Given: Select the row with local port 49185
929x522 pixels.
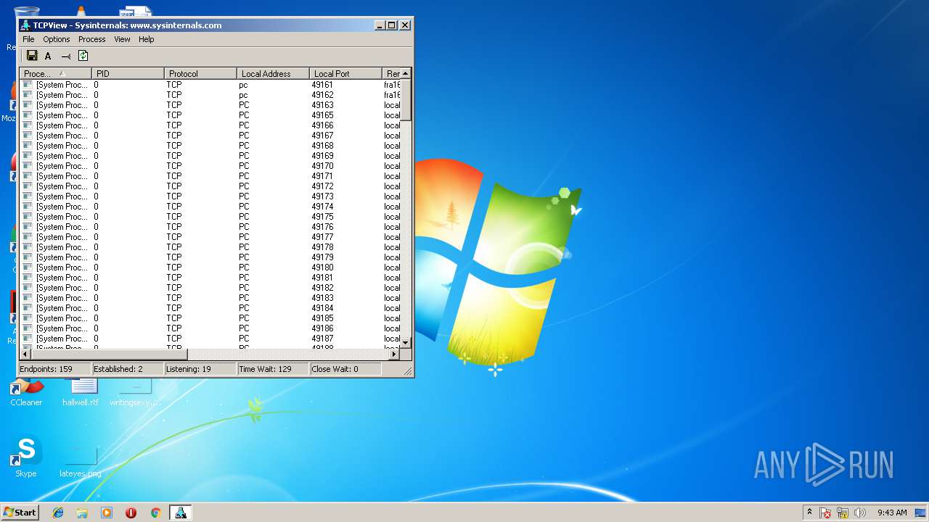Looking at the screenshot, I should click(210, 318).
